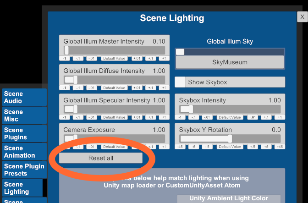Click the Camera Exposure slider track
308x203 pixels.
tap(114, 138)
